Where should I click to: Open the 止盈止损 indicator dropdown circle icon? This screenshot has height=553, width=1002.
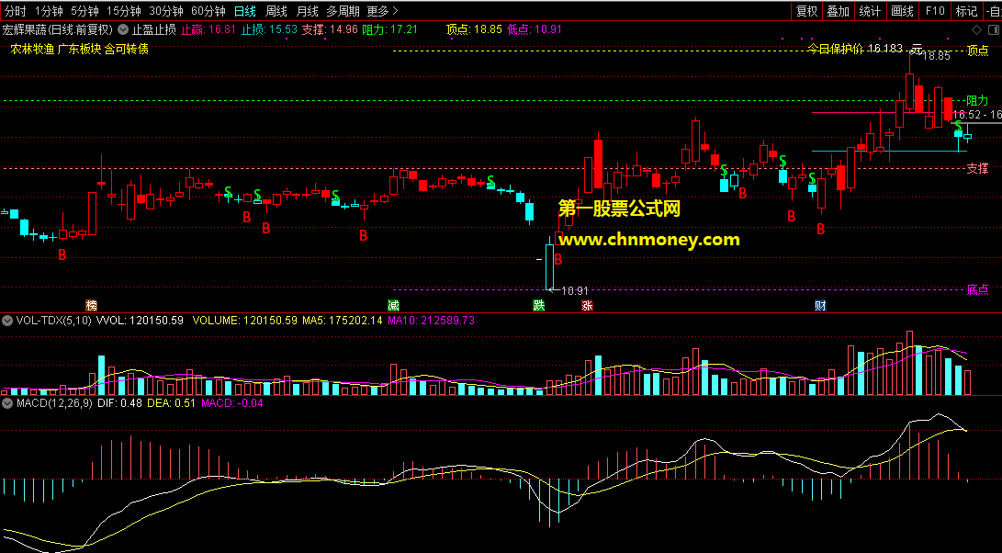[123, 29]
